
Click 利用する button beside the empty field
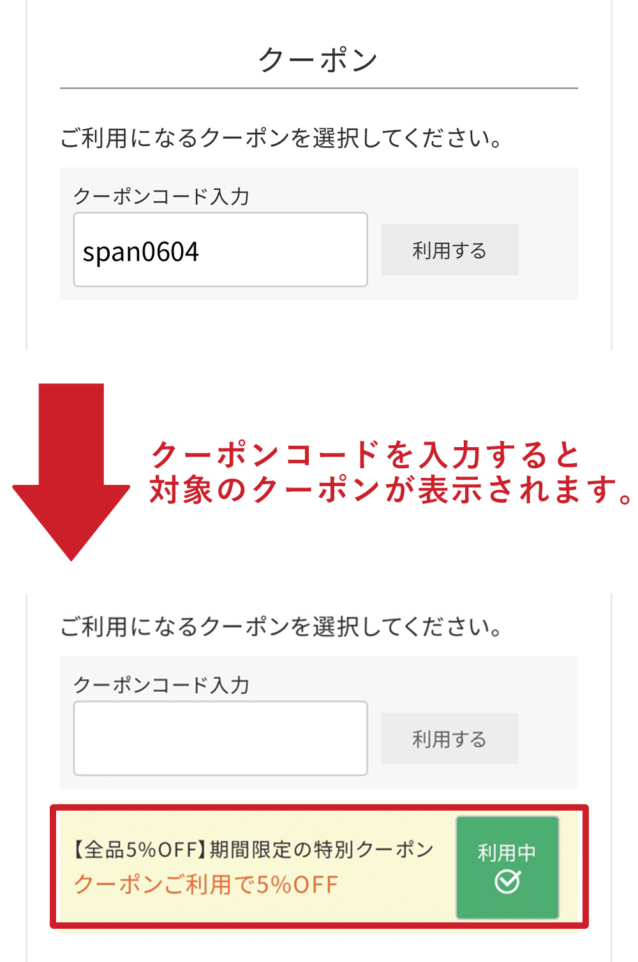click(x=449, y=738)
